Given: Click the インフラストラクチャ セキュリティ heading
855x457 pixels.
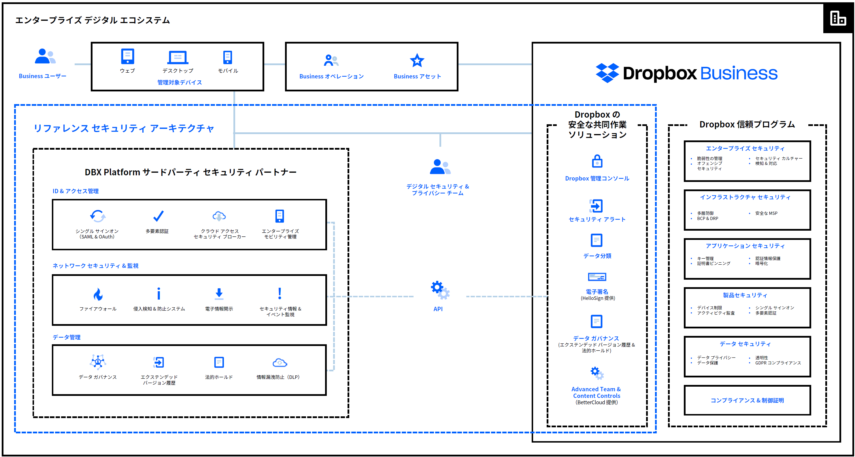Looking at the screenshot, I should tap(745, 197).
